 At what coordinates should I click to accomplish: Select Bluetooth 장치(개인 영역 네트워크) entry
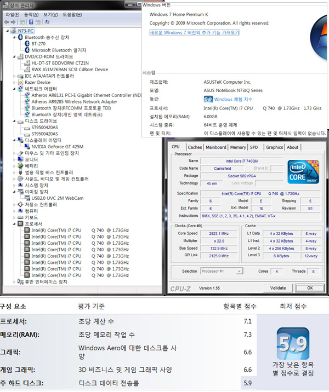click(67, 114)
